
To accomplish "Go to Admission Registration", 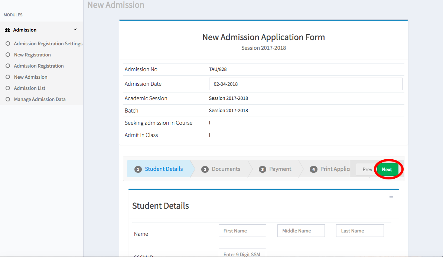I will 39,66.
